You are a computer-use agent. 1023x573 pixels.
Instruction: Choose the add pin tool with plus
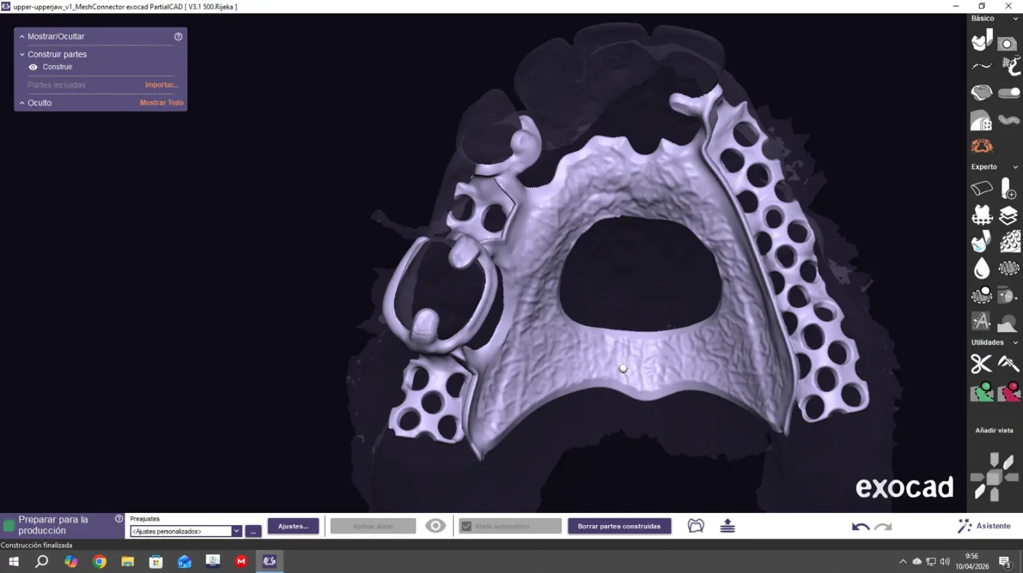point(1008,188)
